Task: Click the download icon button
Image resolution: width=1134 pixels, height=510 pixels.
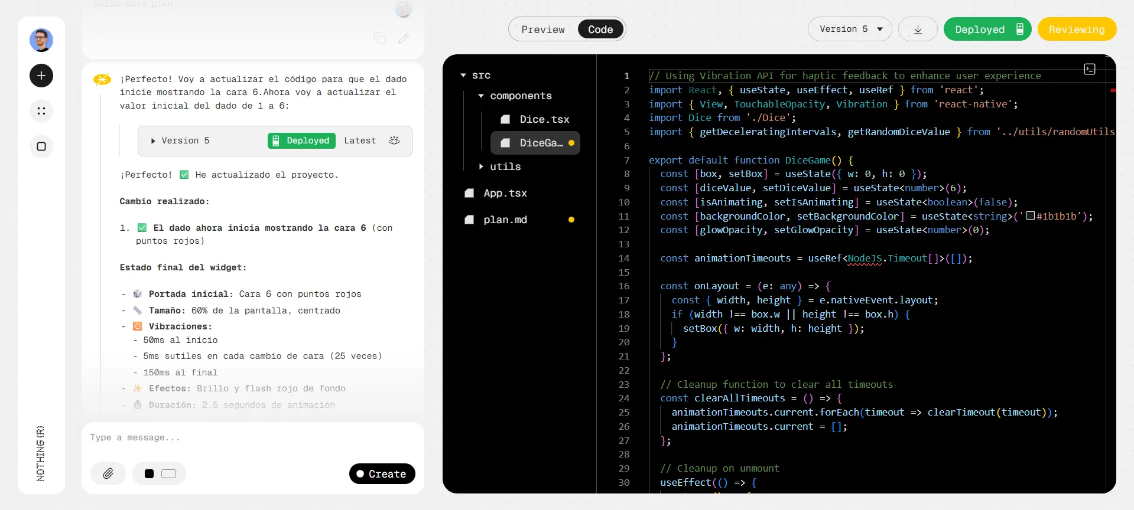Action: point(918,30)
